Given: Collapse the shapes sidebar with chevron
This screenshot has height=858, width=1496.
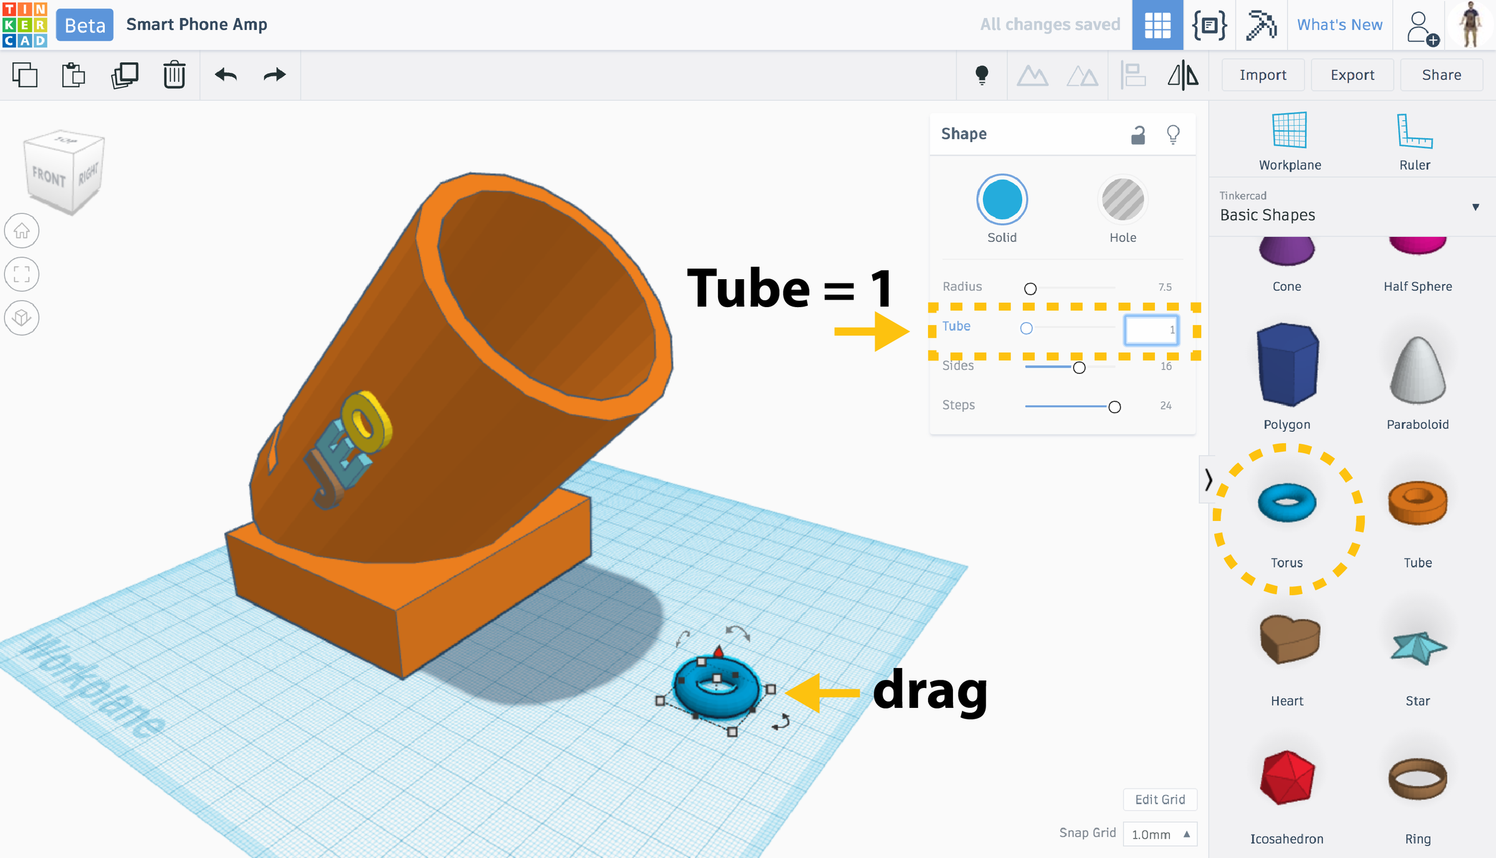Looking at the screenshot, I should point(1208,479).
